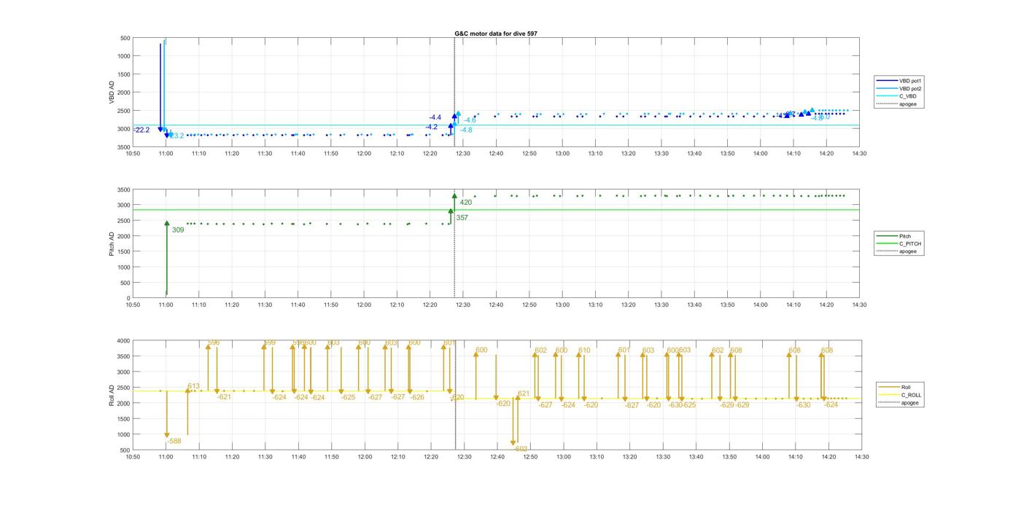Click the '14:30' x-tick in VBD plot
Image resolution: width=1021 pixels, height=505 pixels.
(859, 153)
